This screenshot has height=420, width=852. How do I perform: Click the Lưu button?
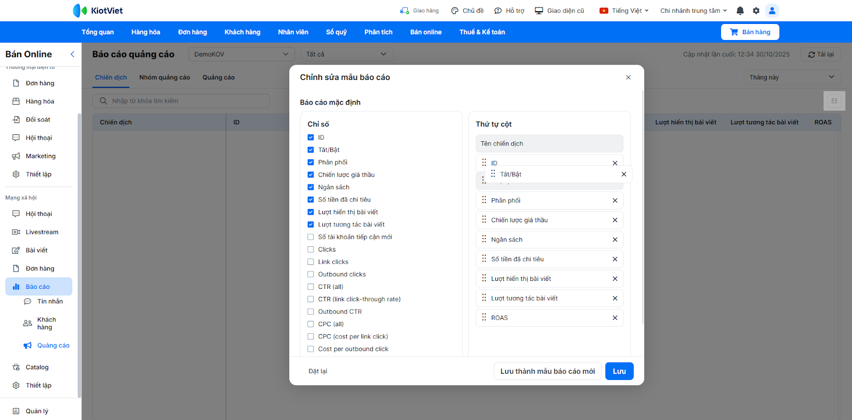[x=619, y=371]
